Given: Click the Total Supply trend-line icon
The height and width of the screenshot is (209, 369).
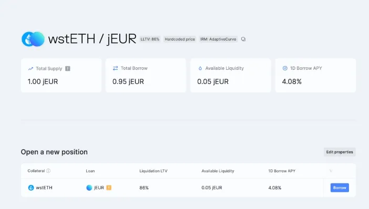Looking at the screenshot, I should pyautogui.click(x=30, y=69).
